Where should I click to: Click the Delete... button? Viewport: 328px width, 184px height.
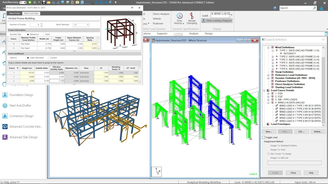(x=318, y=132)
